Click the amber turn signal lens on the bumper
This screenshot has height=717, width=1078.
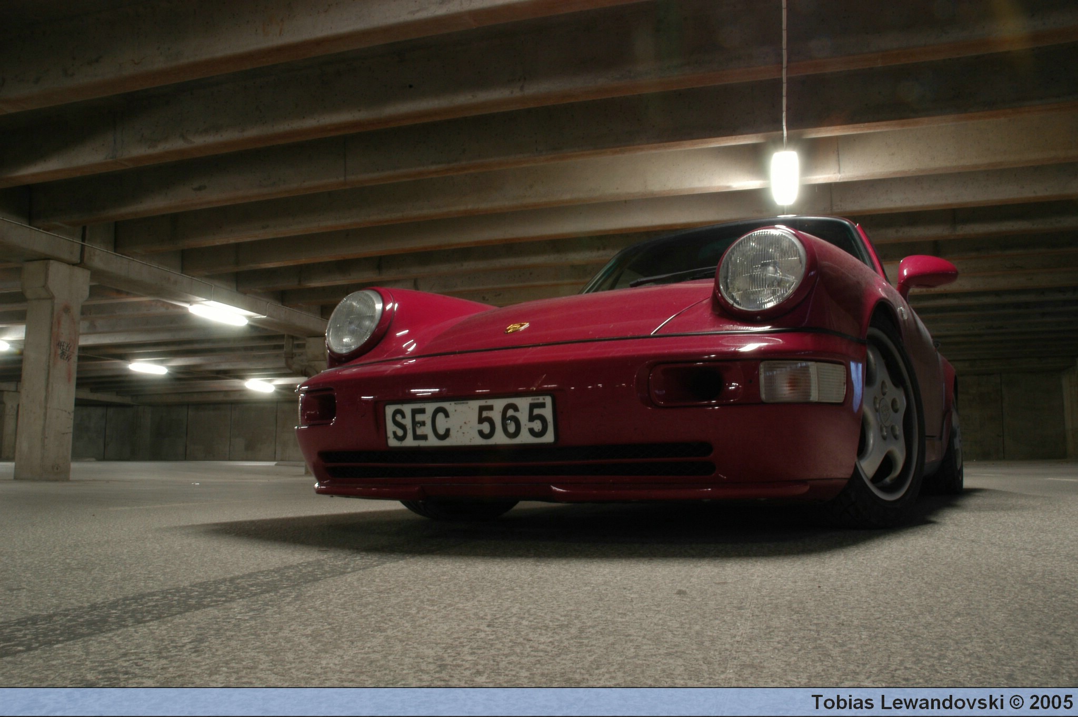click(x=803, y=382)
